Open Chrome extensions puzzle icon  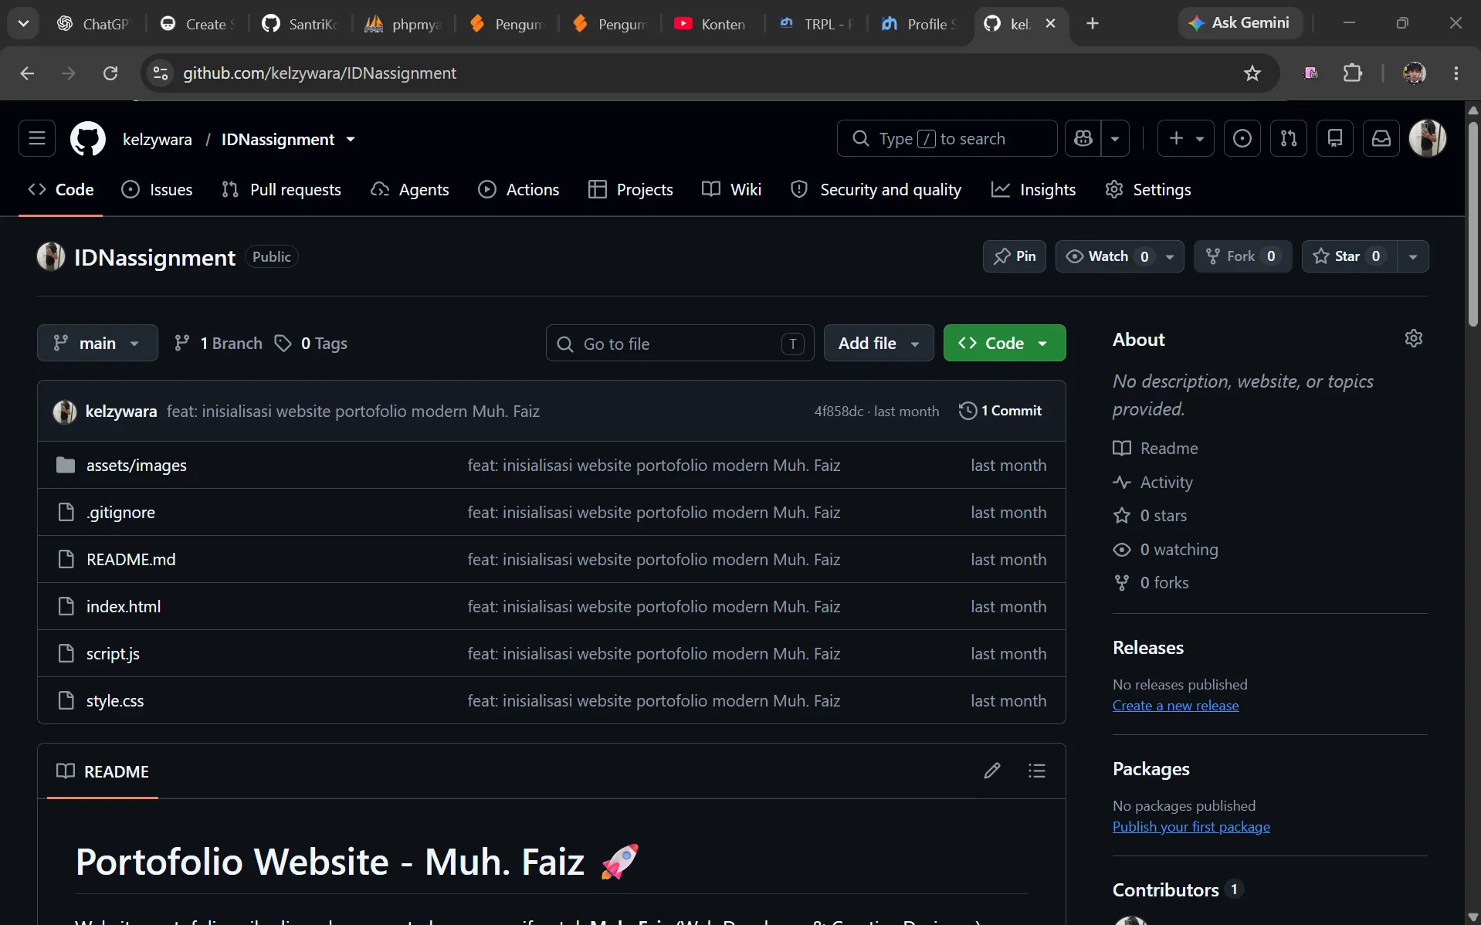click(x=1353, y=73)
